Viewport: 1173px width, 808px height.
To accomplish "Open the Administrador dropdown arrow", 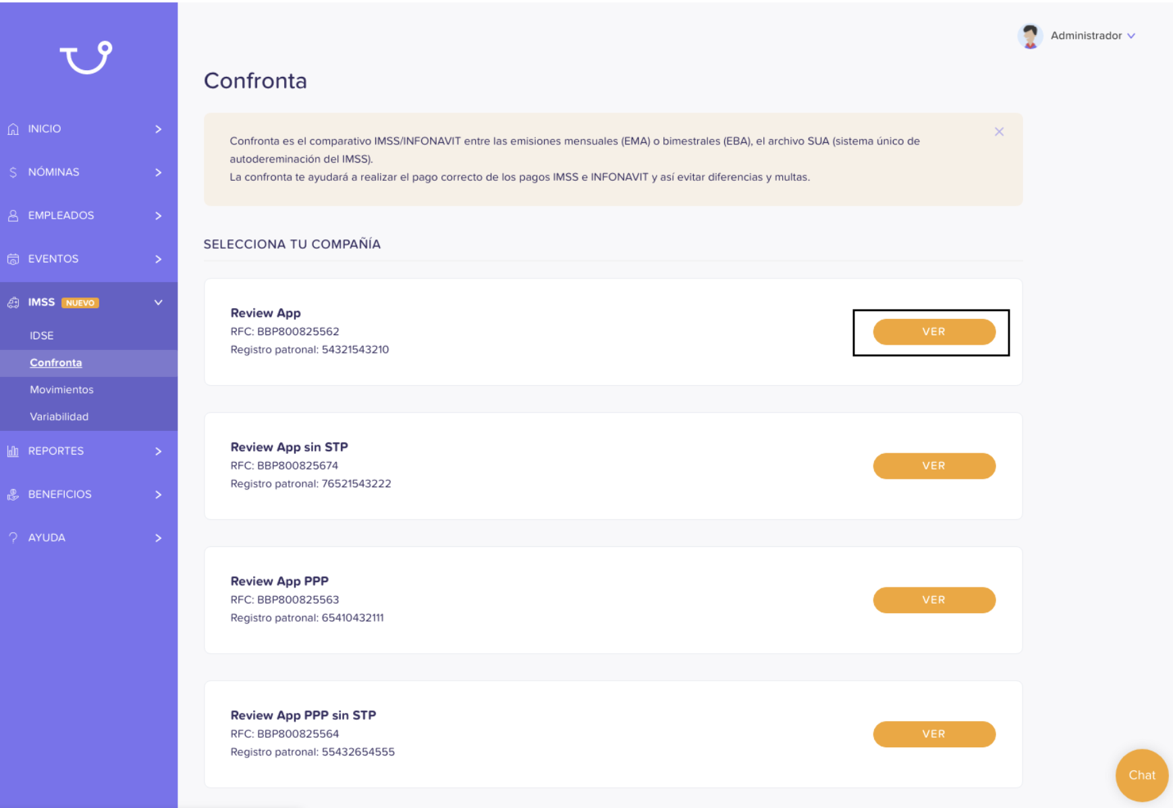I will pos(1131,36).
